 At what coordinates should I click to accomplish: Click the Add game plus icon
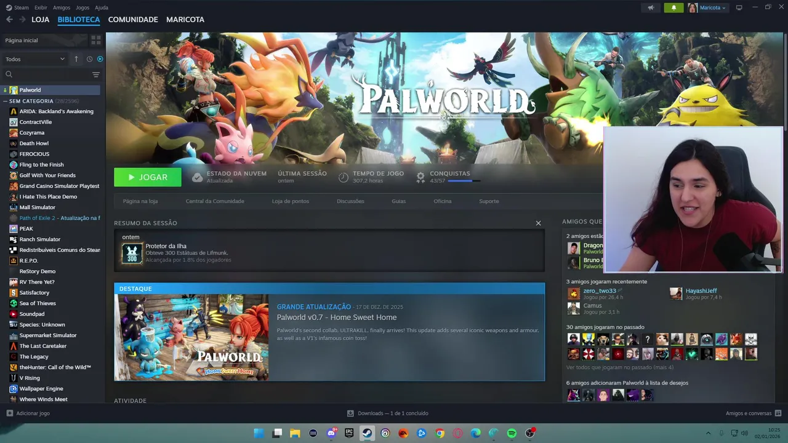point(9,413)
